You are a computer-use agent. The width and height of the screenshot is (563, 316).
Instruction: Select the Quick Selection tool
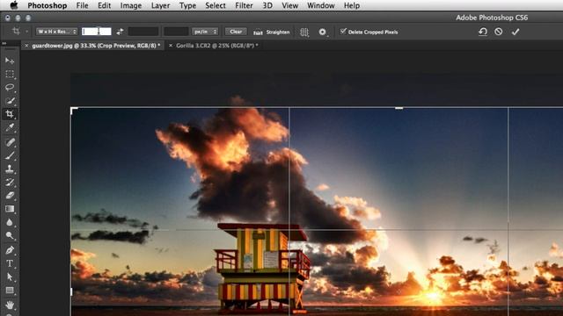click(10, 101)
